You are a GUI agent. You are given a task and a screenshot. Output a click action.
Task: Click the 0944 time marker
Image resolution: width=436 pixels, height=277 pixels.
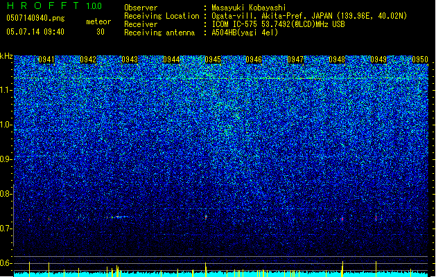(171, 60)
